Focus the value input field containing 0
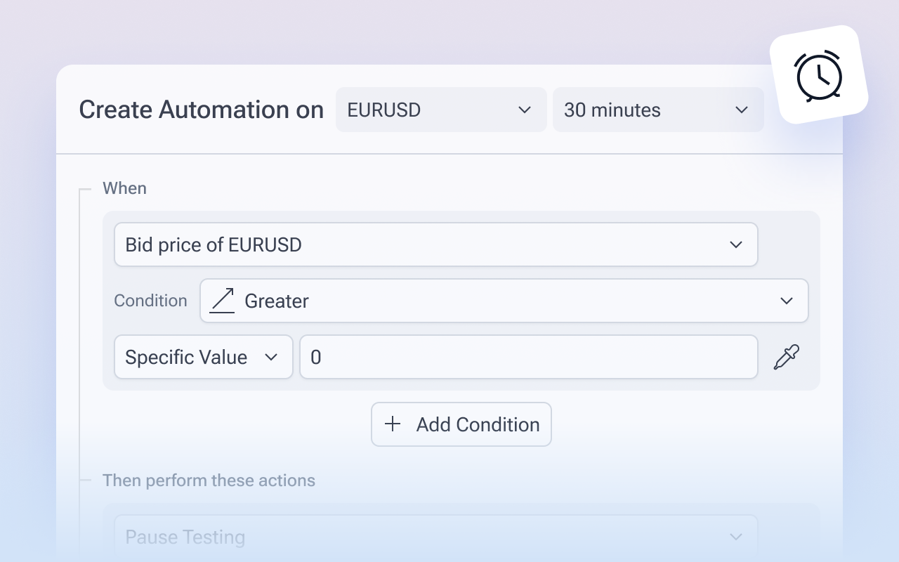The height and width of the screenshot is (562, 899). [528, 357]
